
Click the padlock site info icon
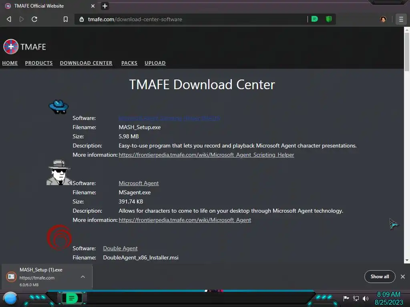[x=82, y=19]
